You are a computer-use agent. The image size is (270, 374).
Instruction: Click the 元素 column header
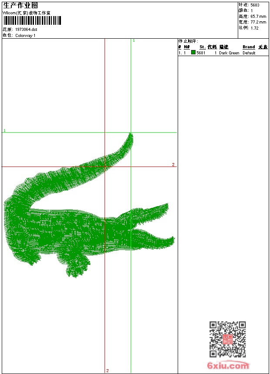[x=263, y=47]
